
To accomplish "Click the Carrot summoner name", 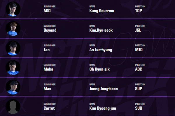I will coord(49,108).
